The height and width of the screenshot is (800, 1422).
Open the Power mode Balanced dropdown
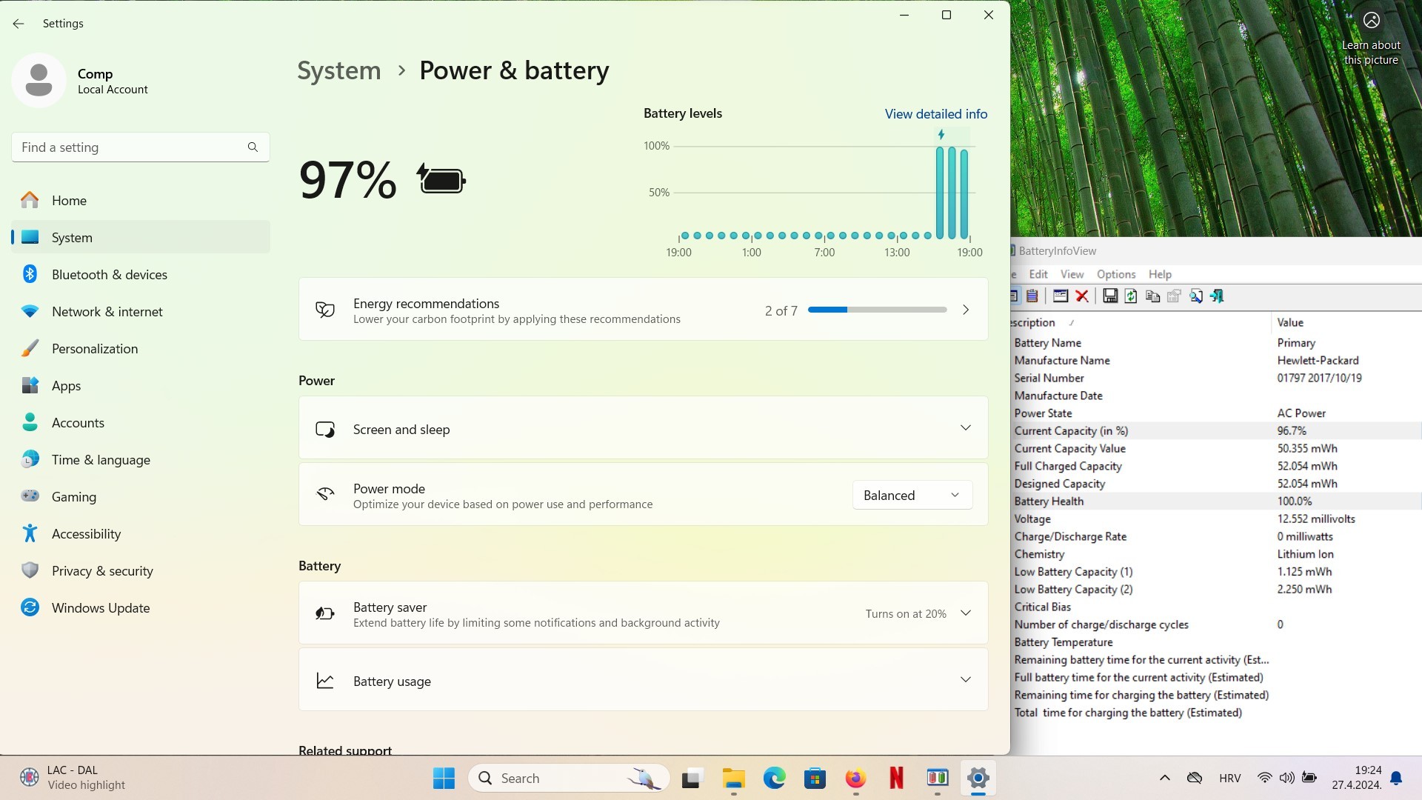(x=912, y=495)
